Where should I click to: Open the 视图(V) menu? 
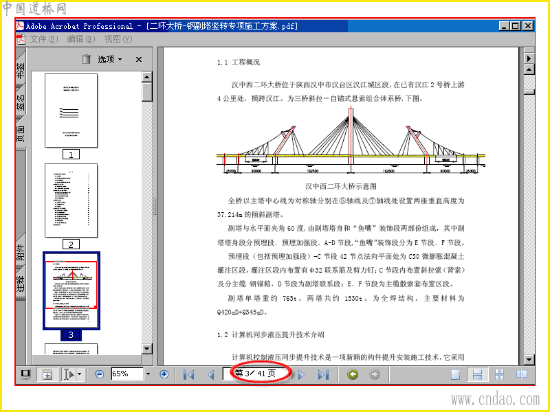click(118, 39)
